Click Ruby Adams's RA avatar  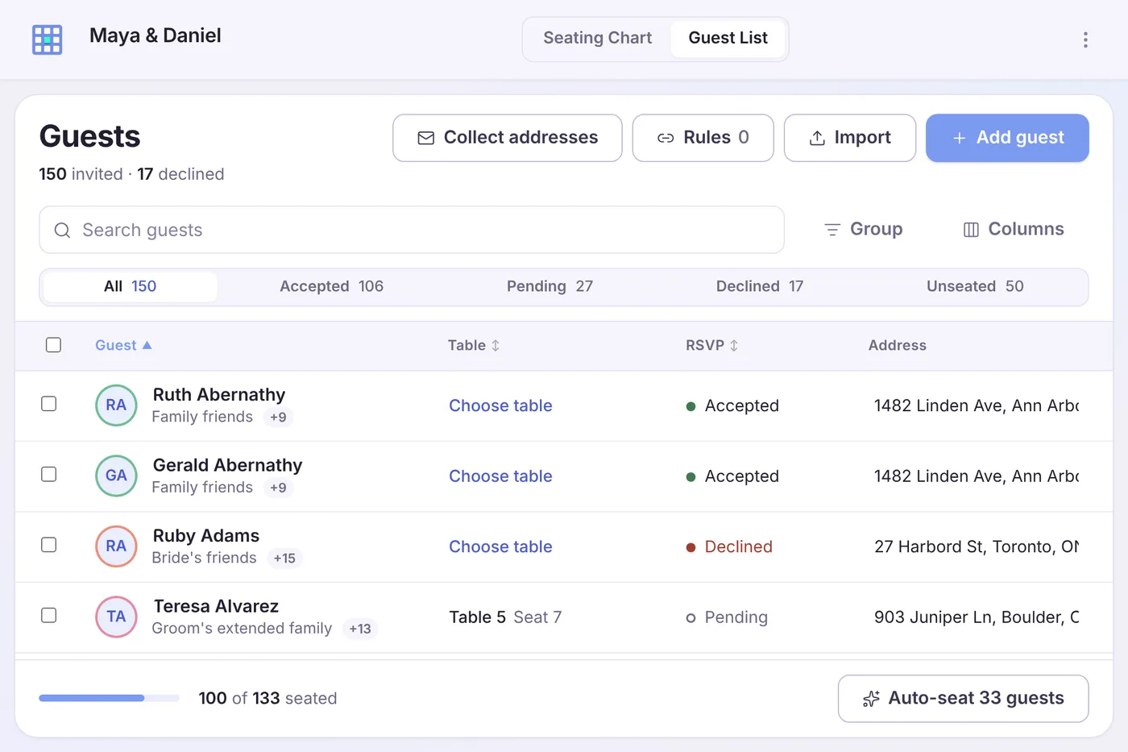(x=116, y=546)
